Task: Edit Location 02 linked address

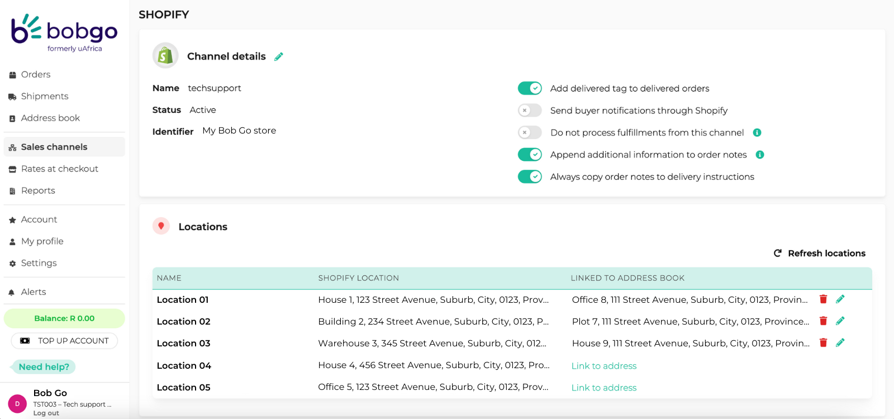Action: point(840,321)
